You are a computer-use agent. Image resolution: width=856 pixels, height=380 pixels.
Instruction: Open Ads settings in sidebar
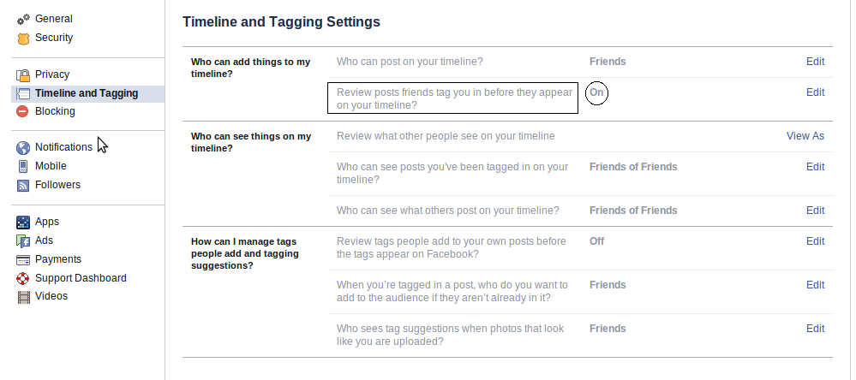pos(44,240)
